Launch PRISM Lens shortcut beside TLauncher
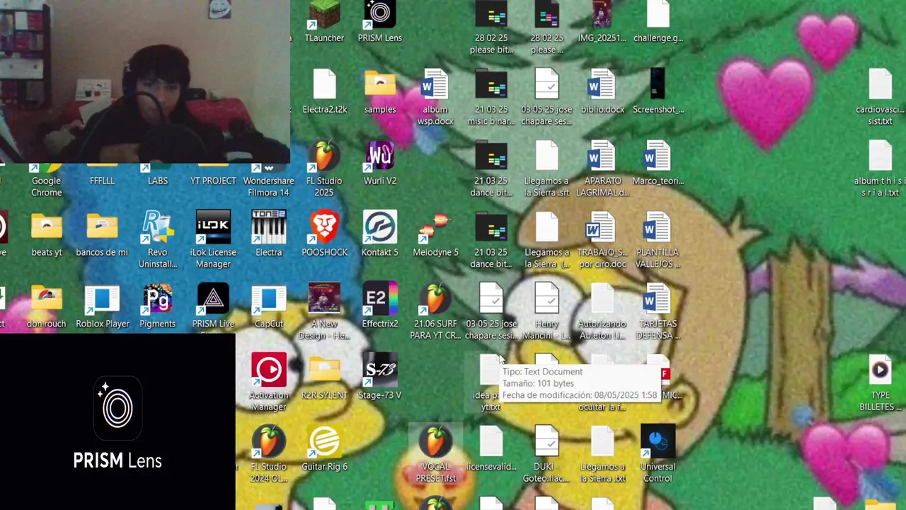906x510 pixels. pyautogui.click(x=380, y=23)
